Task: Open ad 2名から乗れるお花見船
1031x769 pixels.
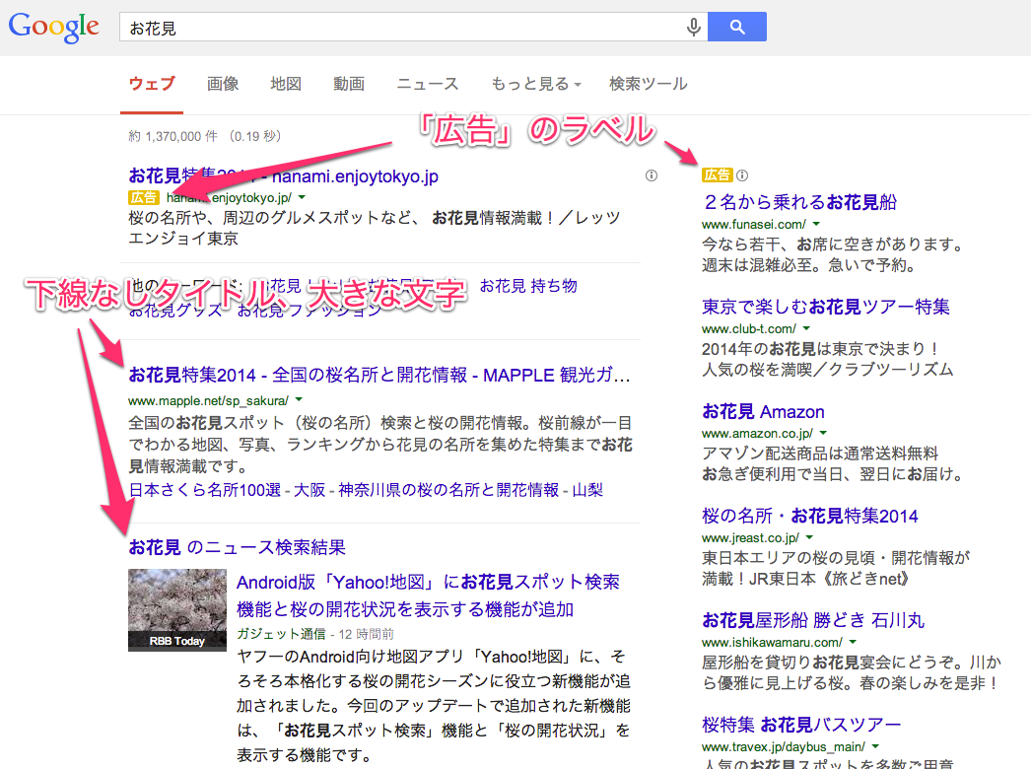Action: (x=799, y=202)
